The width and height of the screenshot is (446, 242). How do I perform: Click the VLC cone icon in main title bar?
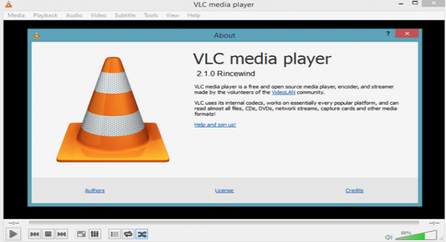point(9,4)
